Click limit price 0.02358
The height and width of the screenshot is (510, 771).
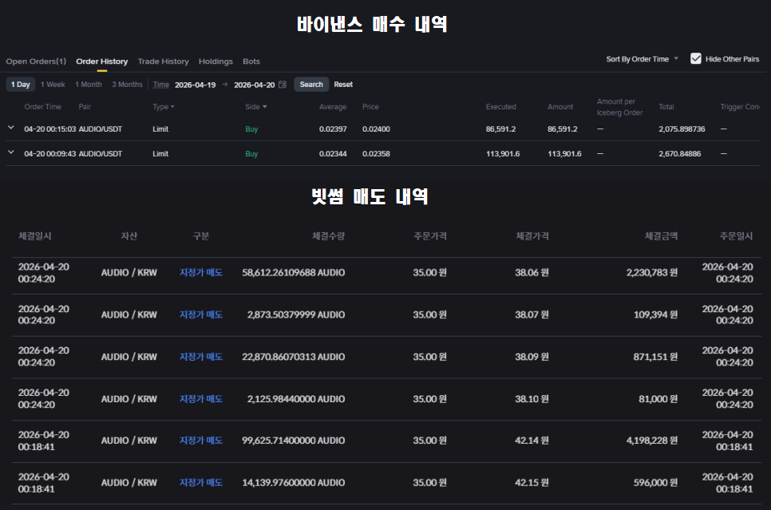376,153
